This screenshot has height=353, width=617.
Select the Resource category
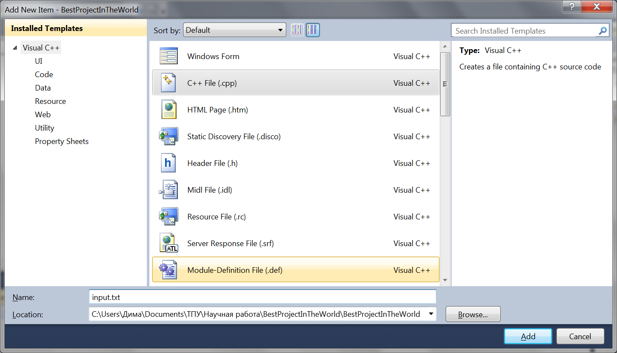pos(50,101)
